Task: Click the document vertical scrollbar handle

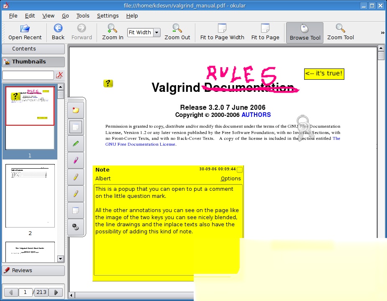Action: [381, 56]
